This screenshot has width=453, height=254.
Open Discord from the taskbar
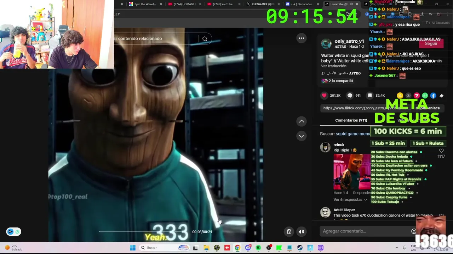click(x=248, y=248)
